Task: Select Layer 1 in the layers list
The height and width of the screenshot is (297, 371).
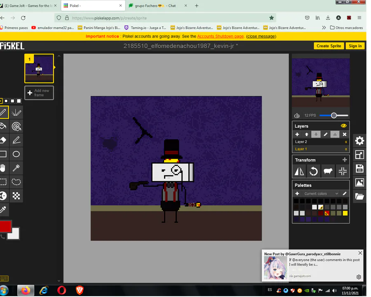Action: [321, 149]
